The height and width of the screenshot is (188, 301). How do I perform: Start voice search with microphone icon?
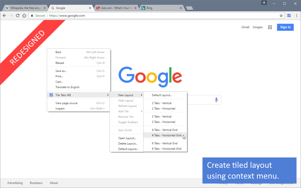(x=216, y=100)
